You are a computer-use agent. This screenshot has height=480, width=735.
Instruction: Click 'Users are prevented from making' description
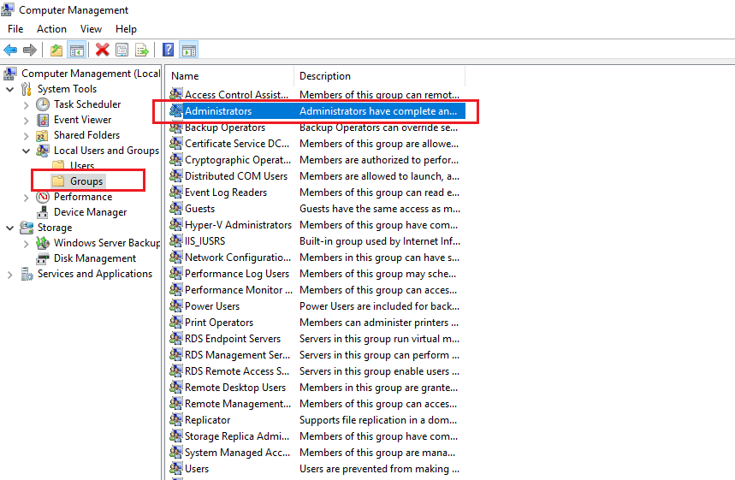(x=379, y=469)
